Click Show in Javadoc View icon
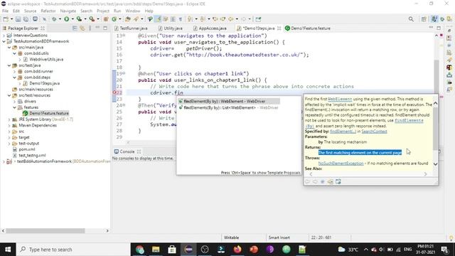The image size is (455, 256). click(322, 182)
